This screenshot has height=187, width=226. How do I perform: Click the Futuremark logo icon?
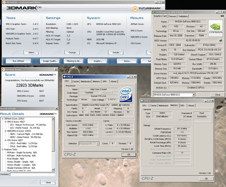[135, 9]
